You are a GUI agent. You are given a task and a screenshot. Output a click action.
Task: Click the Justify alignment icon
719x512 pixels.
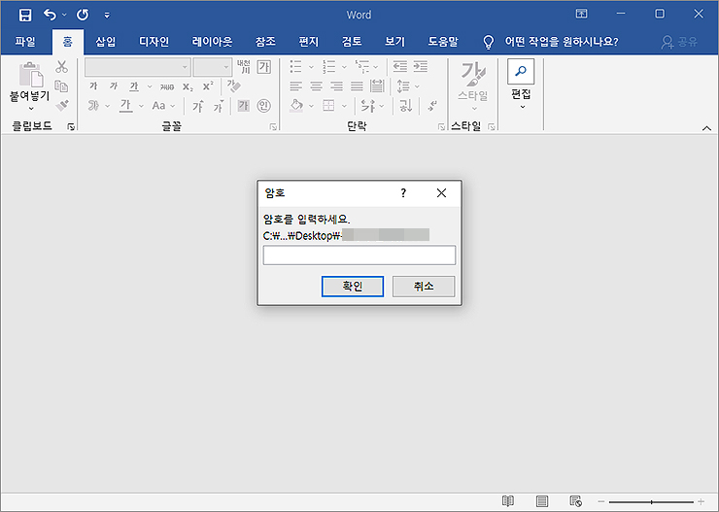click(x=357, y=86)
